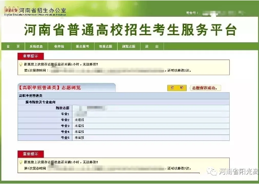Click 未填报 in the 专业4 row
This screenshot has height=184, width=259.
pos(79,132)
